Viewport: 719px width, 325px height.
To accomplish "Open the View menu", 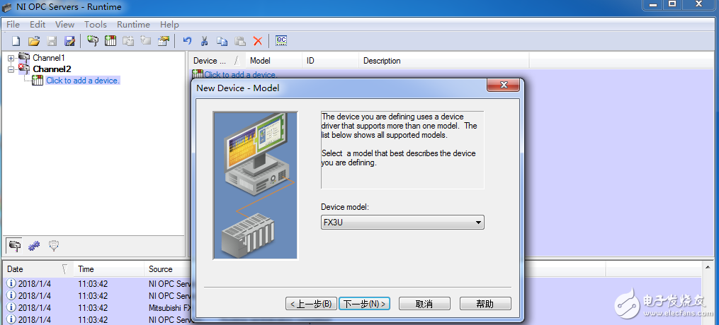I will [64, 25].
